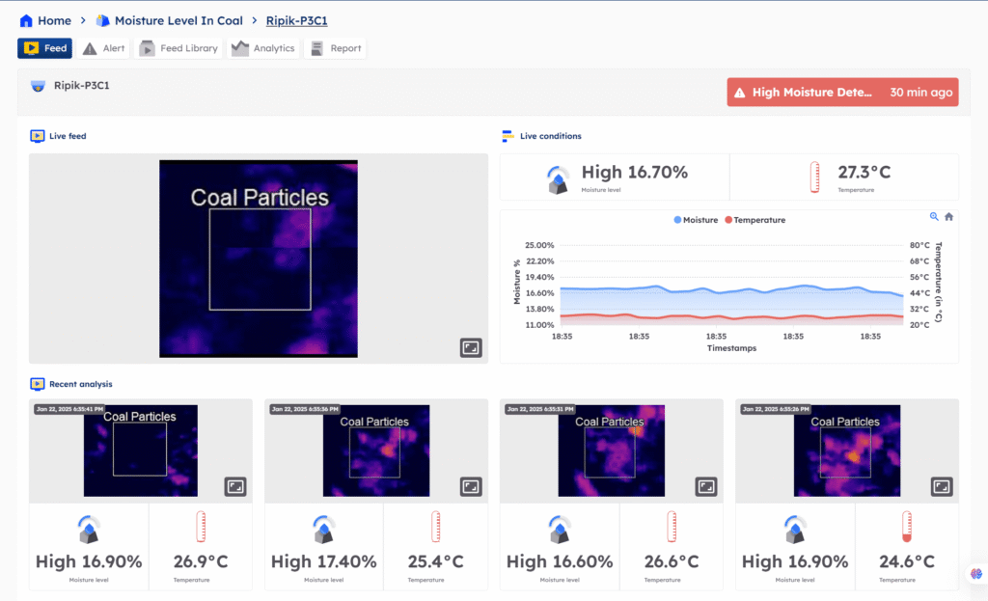
Task: Switch to the Analytics tab
Action: pos(262,47)
